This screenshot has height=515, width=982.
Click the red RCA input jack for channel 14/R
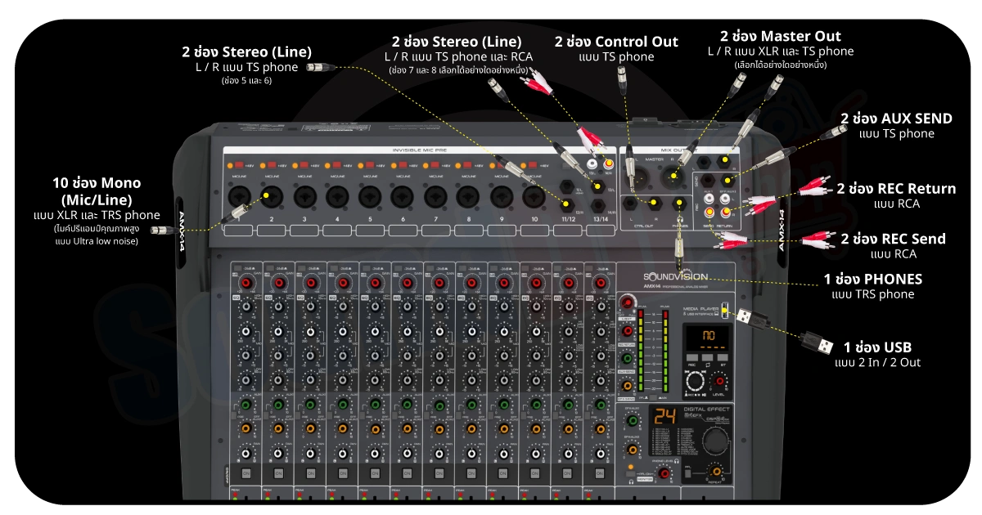coord(609,163)
